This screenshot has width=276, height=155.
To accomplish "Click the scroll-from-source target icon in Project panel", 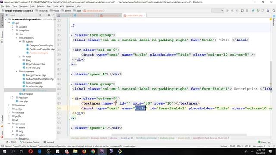I will pos(40,15).
